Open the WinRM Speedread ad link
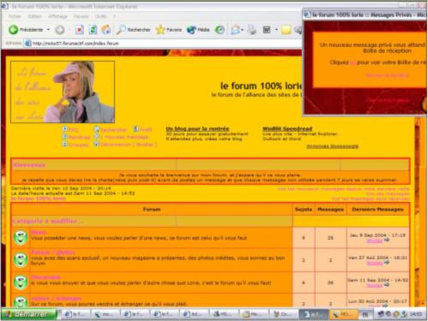This screenshot has width=428, height=321. 287,128
